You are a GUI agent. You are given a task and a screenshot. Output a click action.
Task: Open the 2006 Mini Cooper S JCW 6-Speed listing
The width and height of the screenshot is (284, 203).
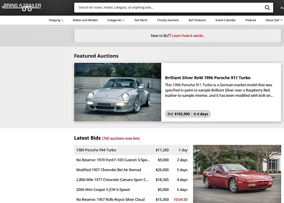click(103, 189)
